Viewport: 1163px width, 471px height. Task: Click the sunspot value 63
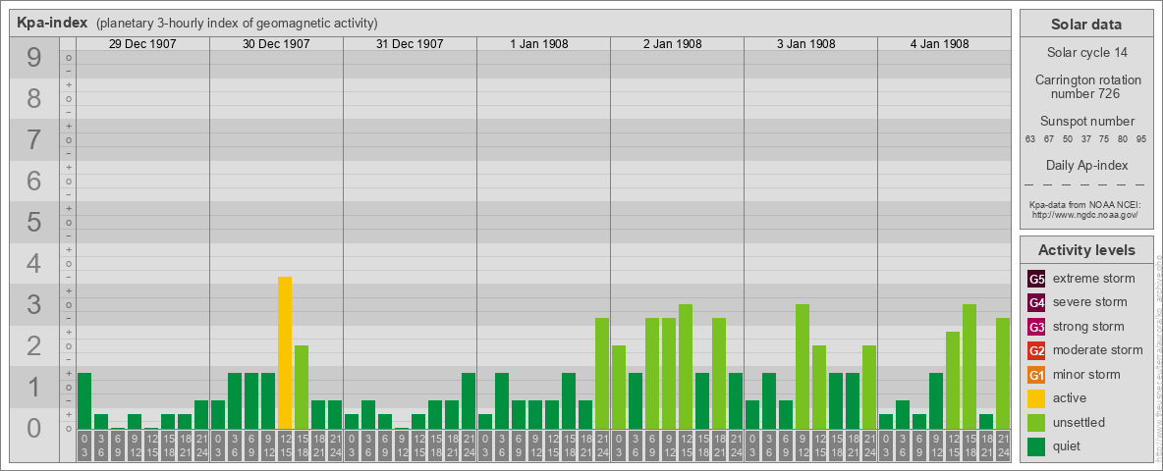pyautogui.click(x=1030, y=139)
